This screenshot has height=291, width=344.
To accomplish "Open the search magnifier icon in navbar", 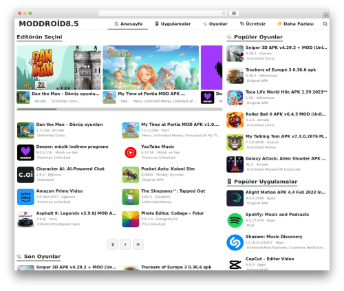I will coord(325,24).
